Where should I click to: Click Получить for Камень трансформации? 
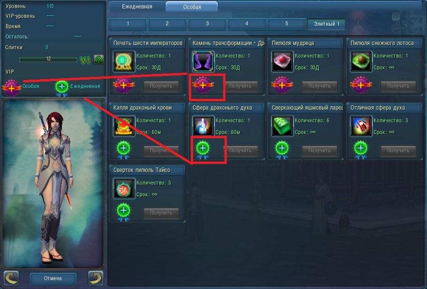(240, 86)
